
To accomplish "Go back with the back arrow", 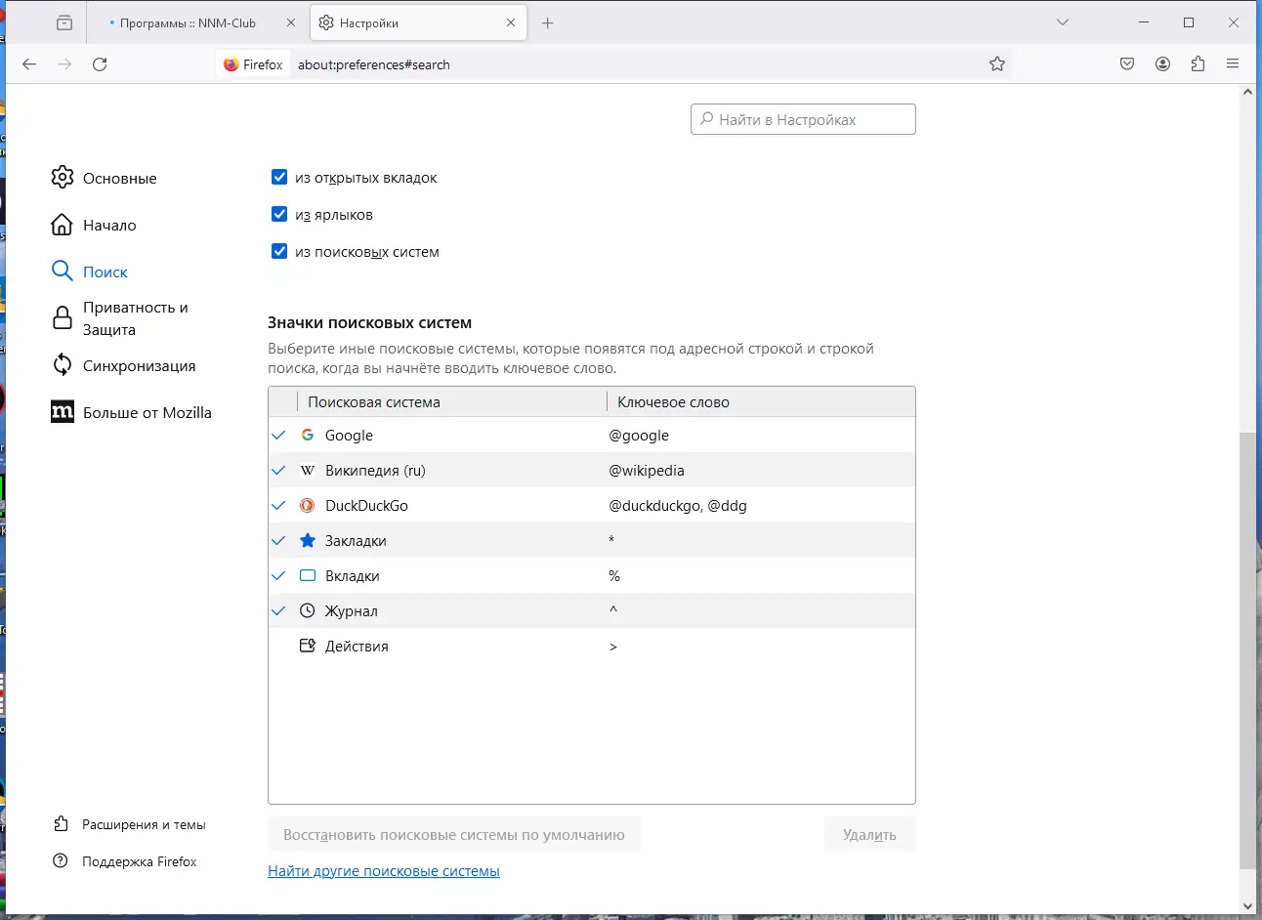I will [29, 64].
